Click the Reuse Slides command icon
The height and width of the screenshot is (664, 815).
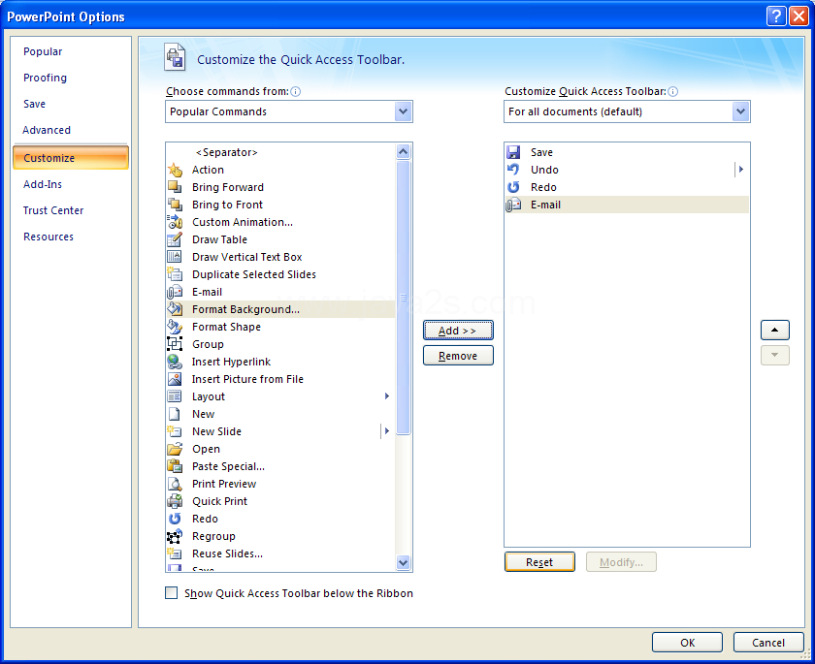click(175, 553)
